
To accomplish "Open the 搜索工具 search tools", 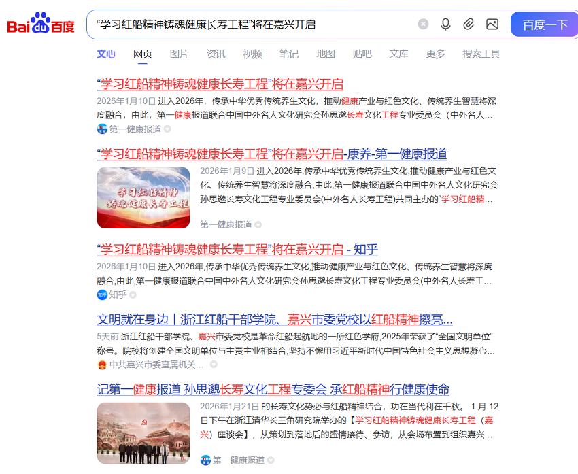I will point(481,54).
